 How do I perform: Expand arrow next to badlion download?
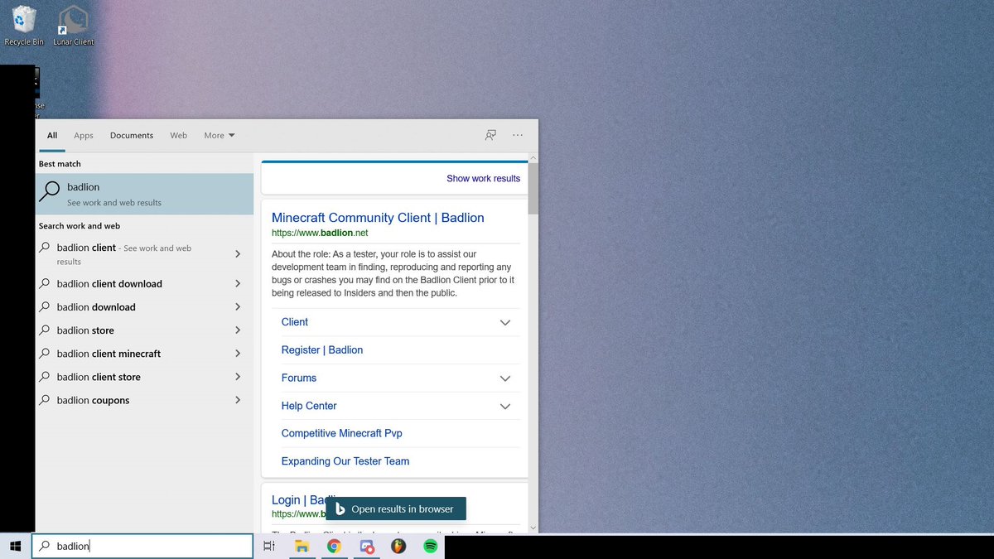238,306
